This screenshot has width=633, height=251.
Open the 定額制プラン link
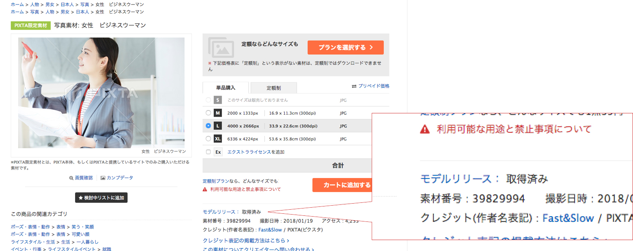point(216,181)
